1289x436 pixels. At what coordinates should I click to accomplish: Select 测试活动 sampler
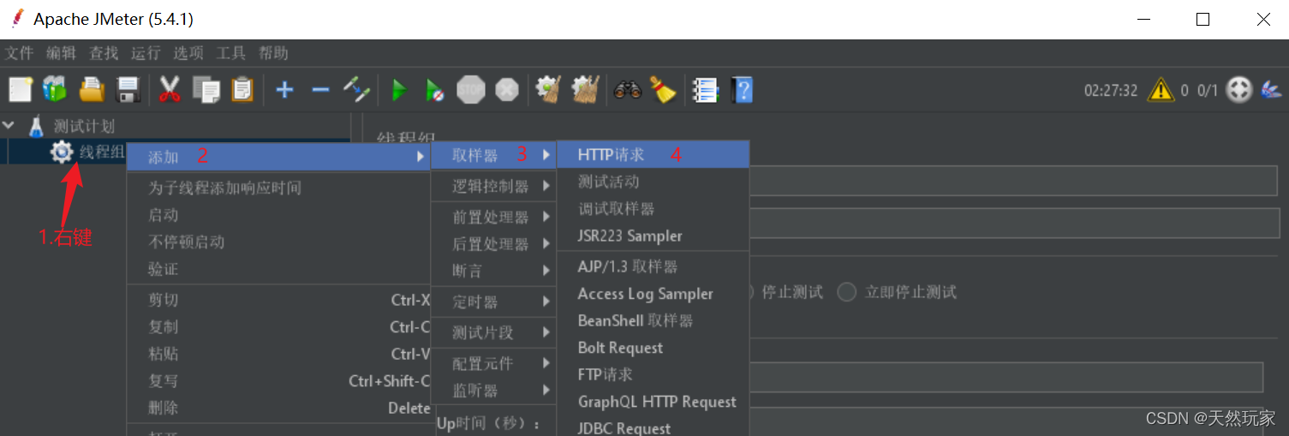pyautogui.click(x=653, y=182)
